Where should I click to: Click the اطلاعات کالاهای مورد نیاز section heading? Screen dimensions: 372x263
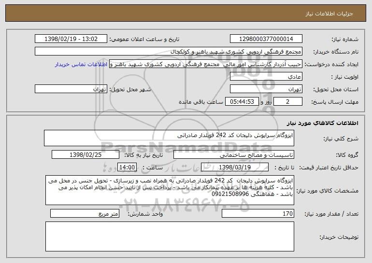tap(322, 123)
